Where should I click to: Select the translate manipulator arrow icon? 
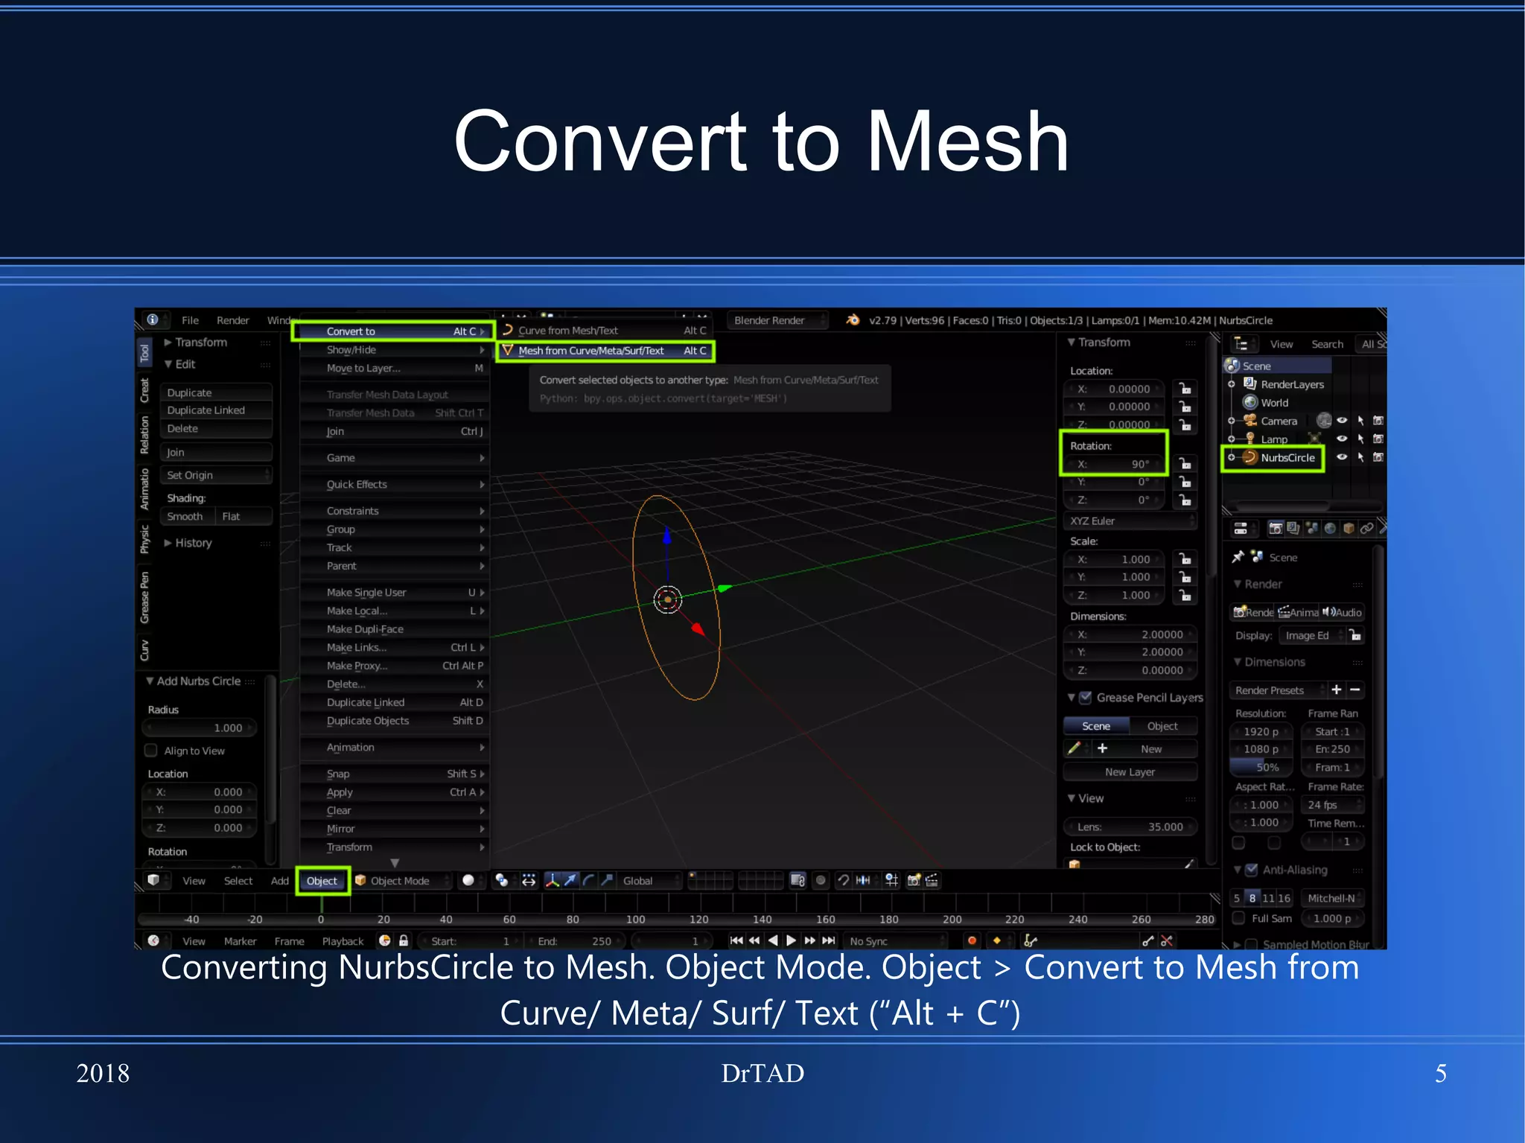tap(570, 880)
